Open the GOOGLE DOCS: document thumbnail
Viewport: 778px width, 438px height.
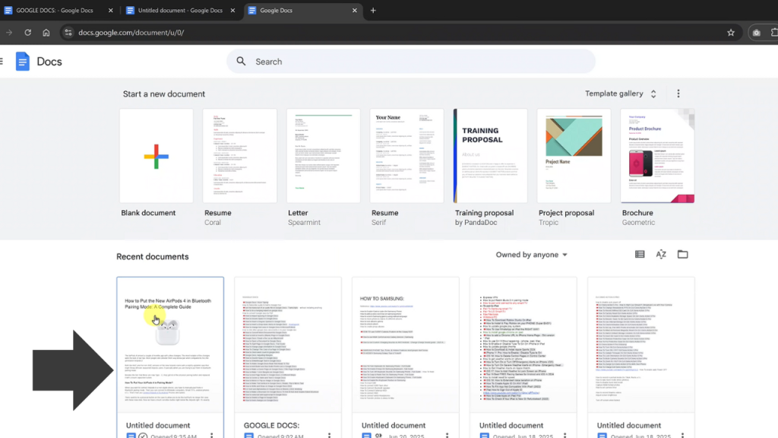point(288,345)
